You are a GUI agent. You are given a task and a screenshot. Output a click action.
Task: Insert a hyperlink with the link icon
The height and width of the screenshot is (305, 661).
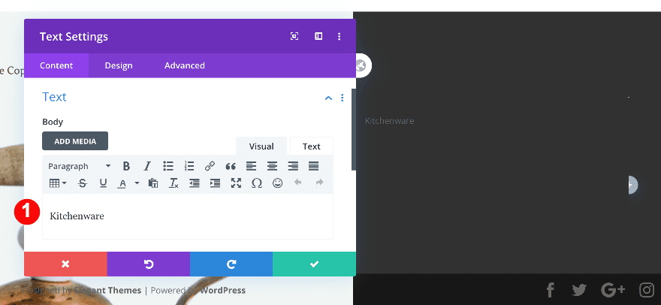[210, 166]
